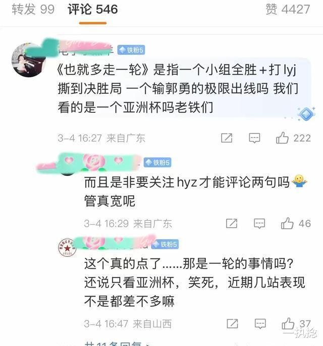Tap 铁粉5 badge on first commenter
The height and width of the screenshot is (346, 323).
131,50
